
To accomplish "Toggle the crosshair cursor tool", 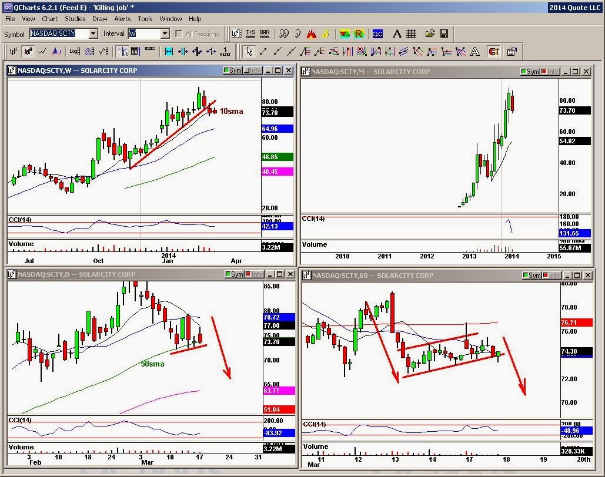I will [x=123, y=51].
